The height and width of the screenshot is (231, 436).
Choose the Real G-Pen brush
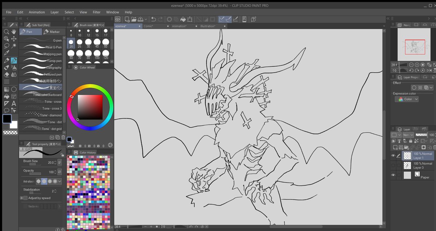[41, 47]
